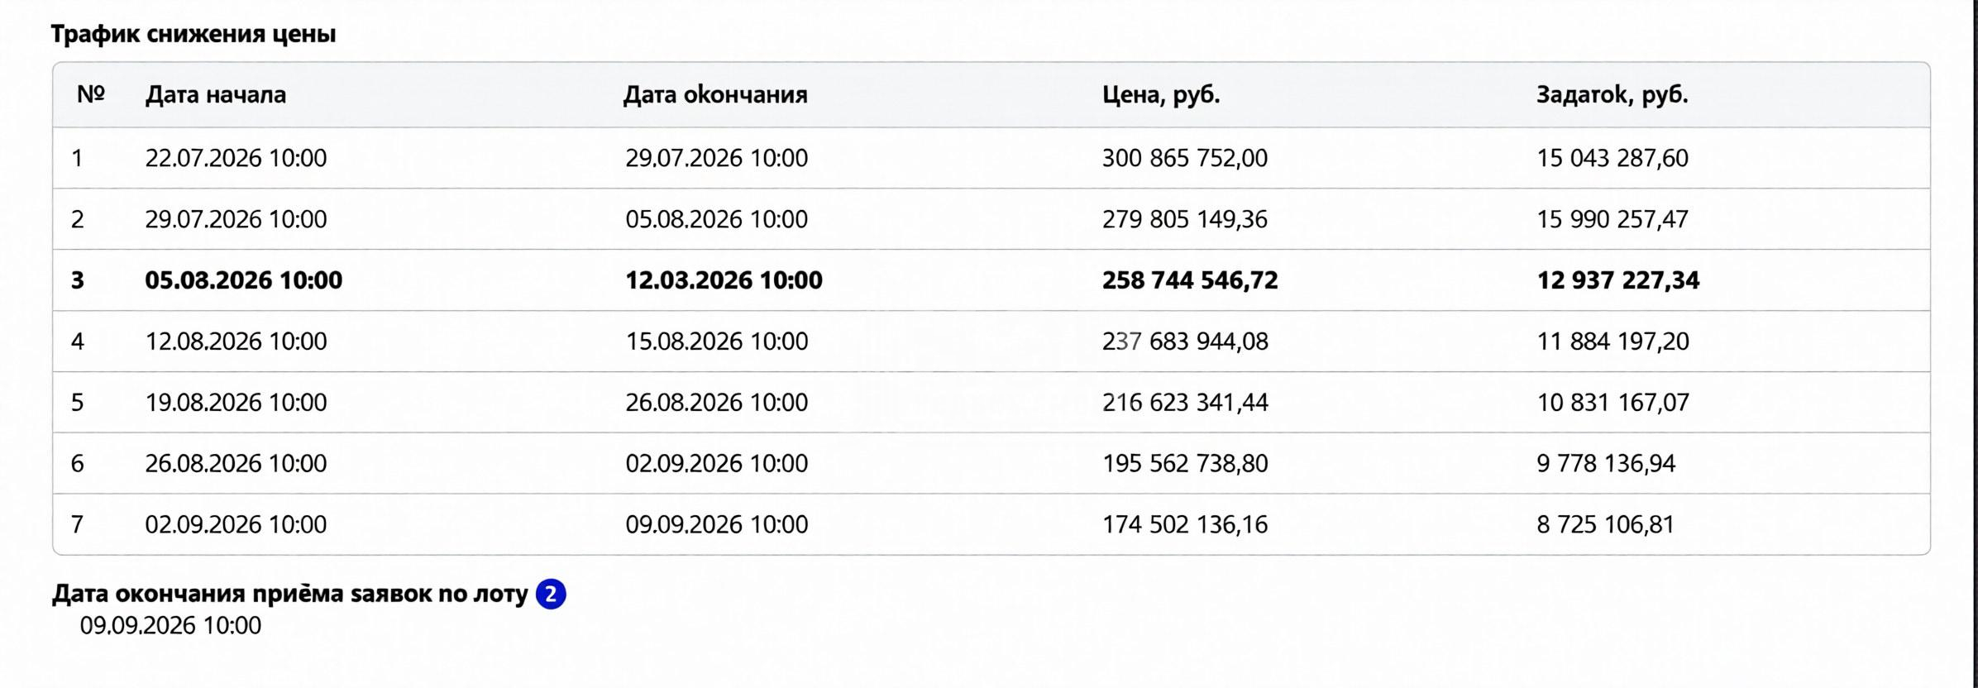Click the blue number 2 info badge
The width and height of the screenshot is (1978, 688).
(551, 594)
